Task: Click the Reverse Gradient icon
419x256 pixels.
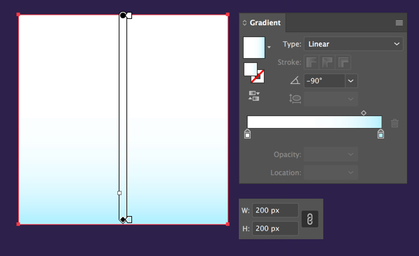Action: (254, 96)
